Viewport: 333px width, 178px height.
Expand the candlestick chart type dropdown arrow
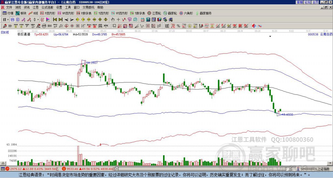[x=38, y=20]
